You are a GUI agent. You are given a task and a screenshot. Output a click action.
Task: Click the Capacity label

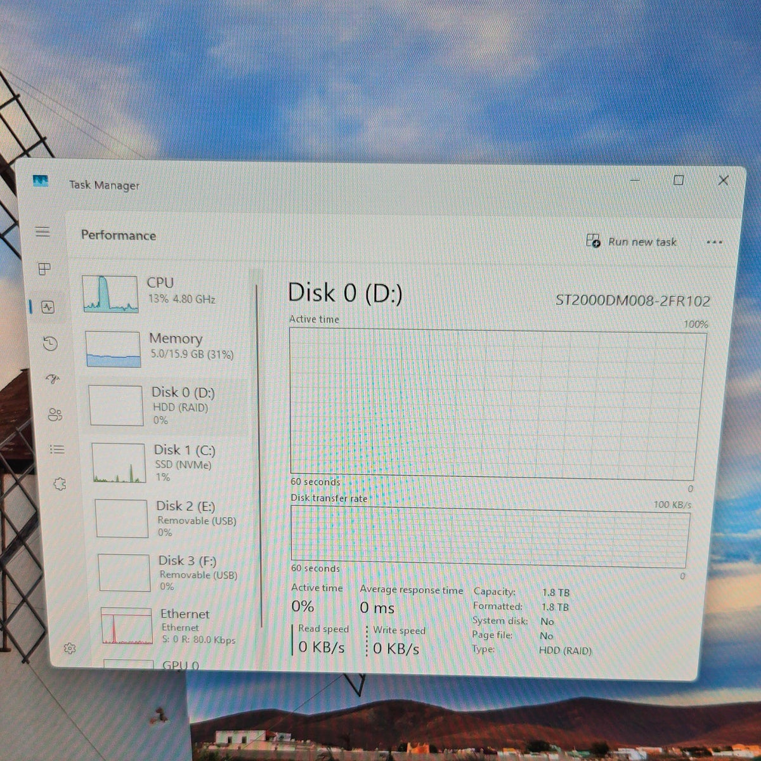point(495,592)
